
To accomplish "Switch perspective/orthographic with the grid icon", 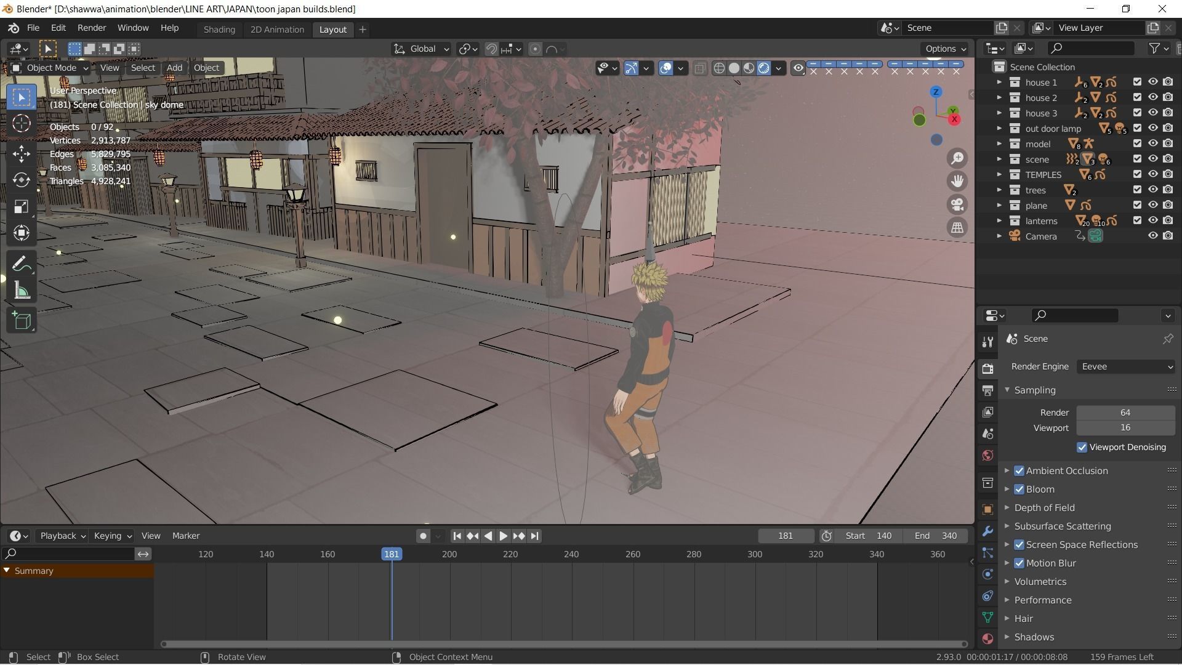I will (x=957, y=228).
